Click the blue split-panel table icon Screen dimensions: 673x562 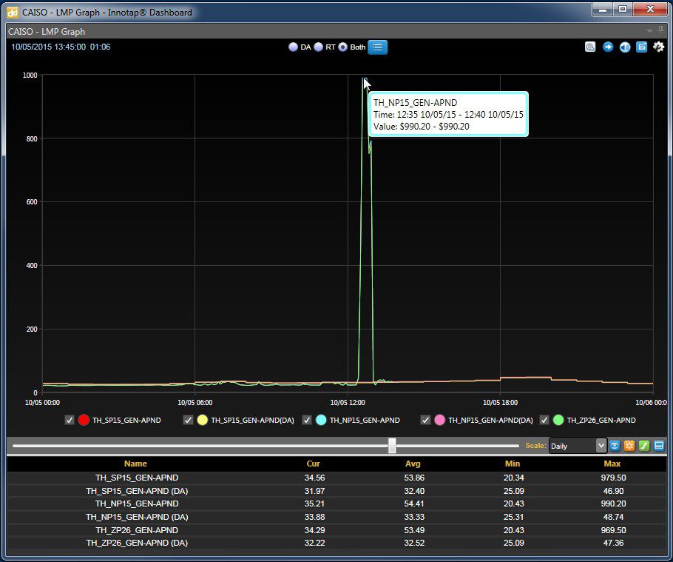(x=659, y=446)
